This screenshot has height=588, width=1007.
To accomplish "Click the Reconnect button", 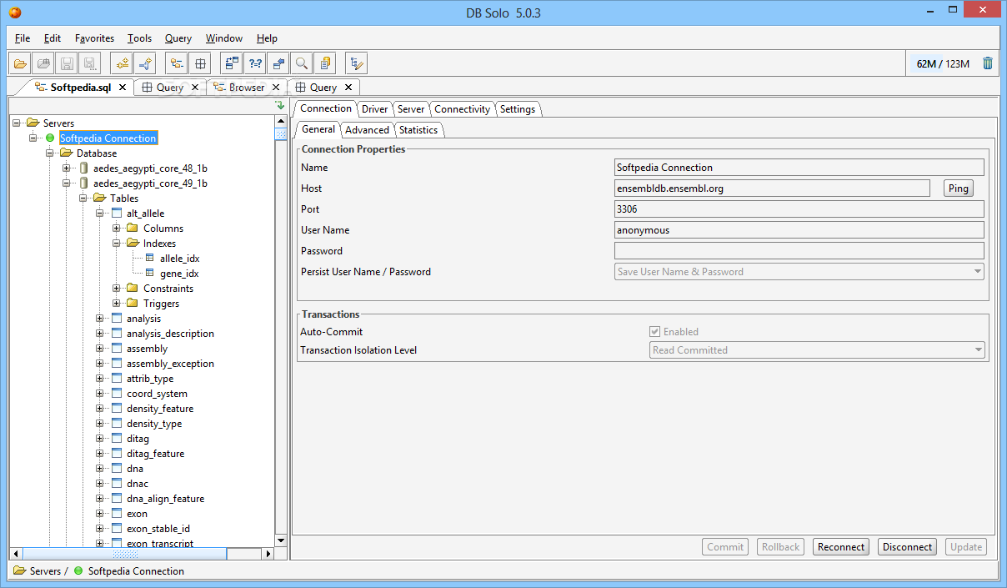I will pyautogui.click(x=841, y=547).
